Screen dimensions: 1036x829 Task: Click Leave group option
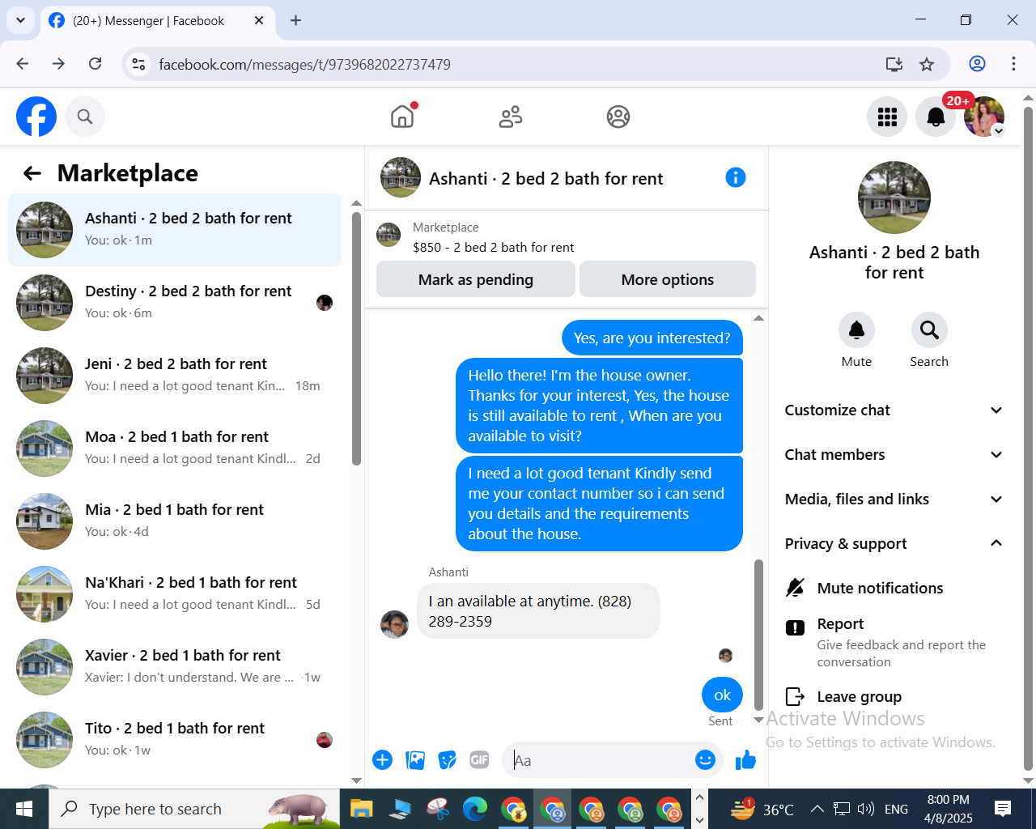[x=894, y=696]
